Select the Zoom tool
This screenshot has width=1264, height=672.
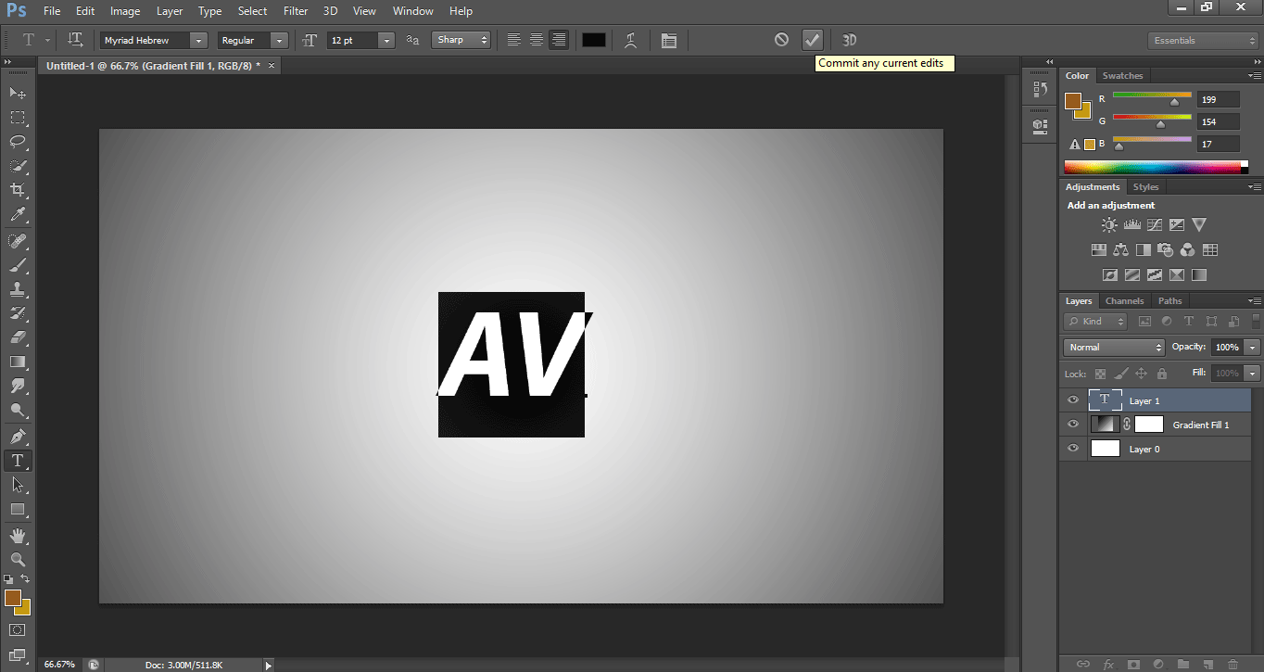pyautogui.click(x=17, y=561)
